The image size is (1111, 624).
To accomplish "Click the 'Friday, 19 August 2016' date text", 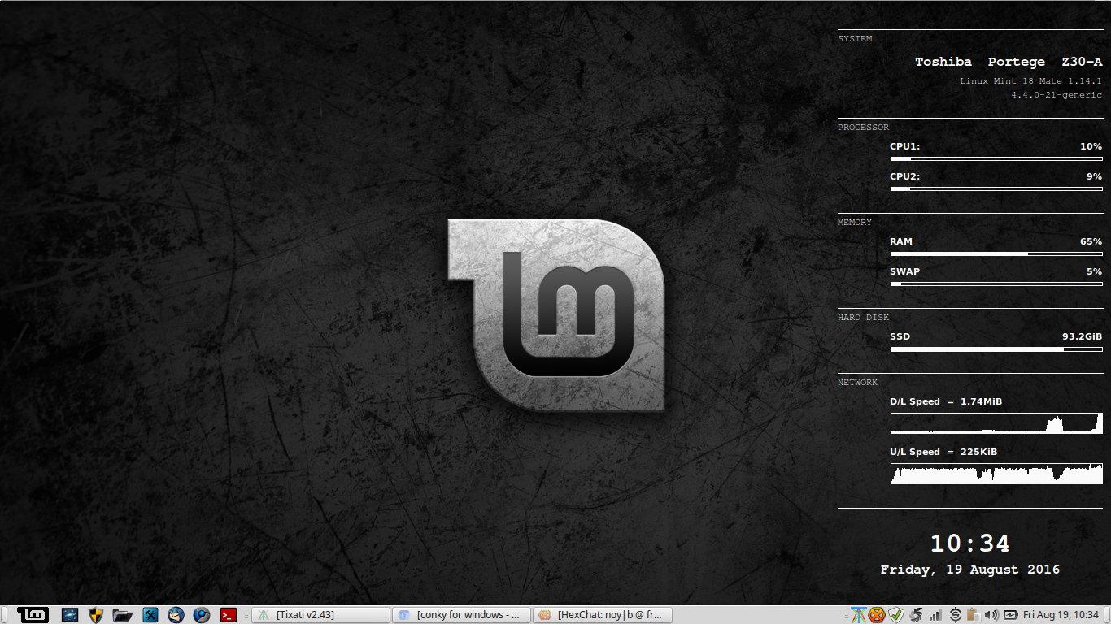I will pyautogui.click(x=970, y=570).
